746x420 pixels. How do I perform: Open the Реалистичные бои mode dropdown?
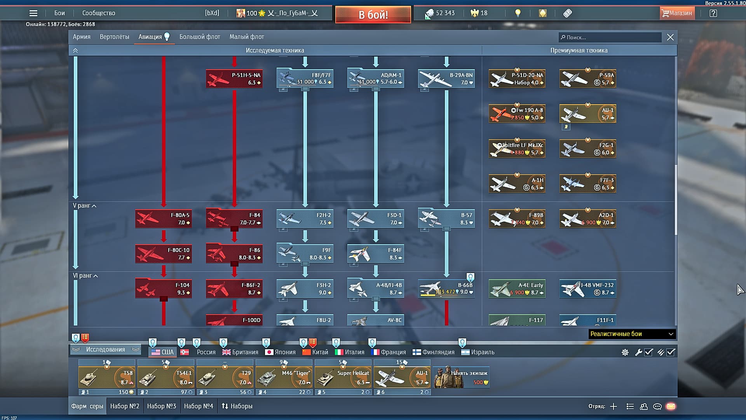(x=632, y=334)
